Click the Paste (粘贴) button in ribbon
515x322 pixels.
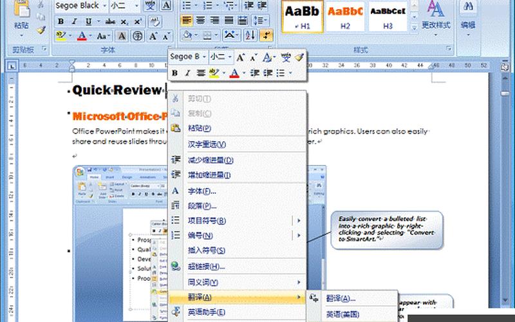pos(22,18)
